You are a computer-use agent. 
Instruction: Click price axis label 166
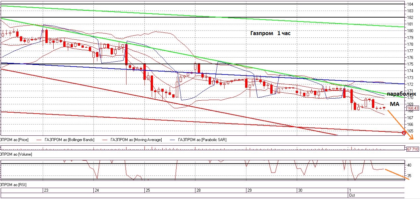[410, 124]
